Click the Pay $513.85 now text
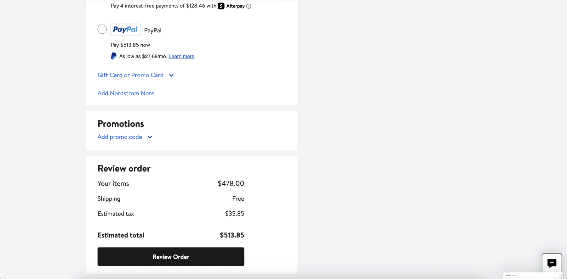The image size is (567, 279). (x=130, y=45)
